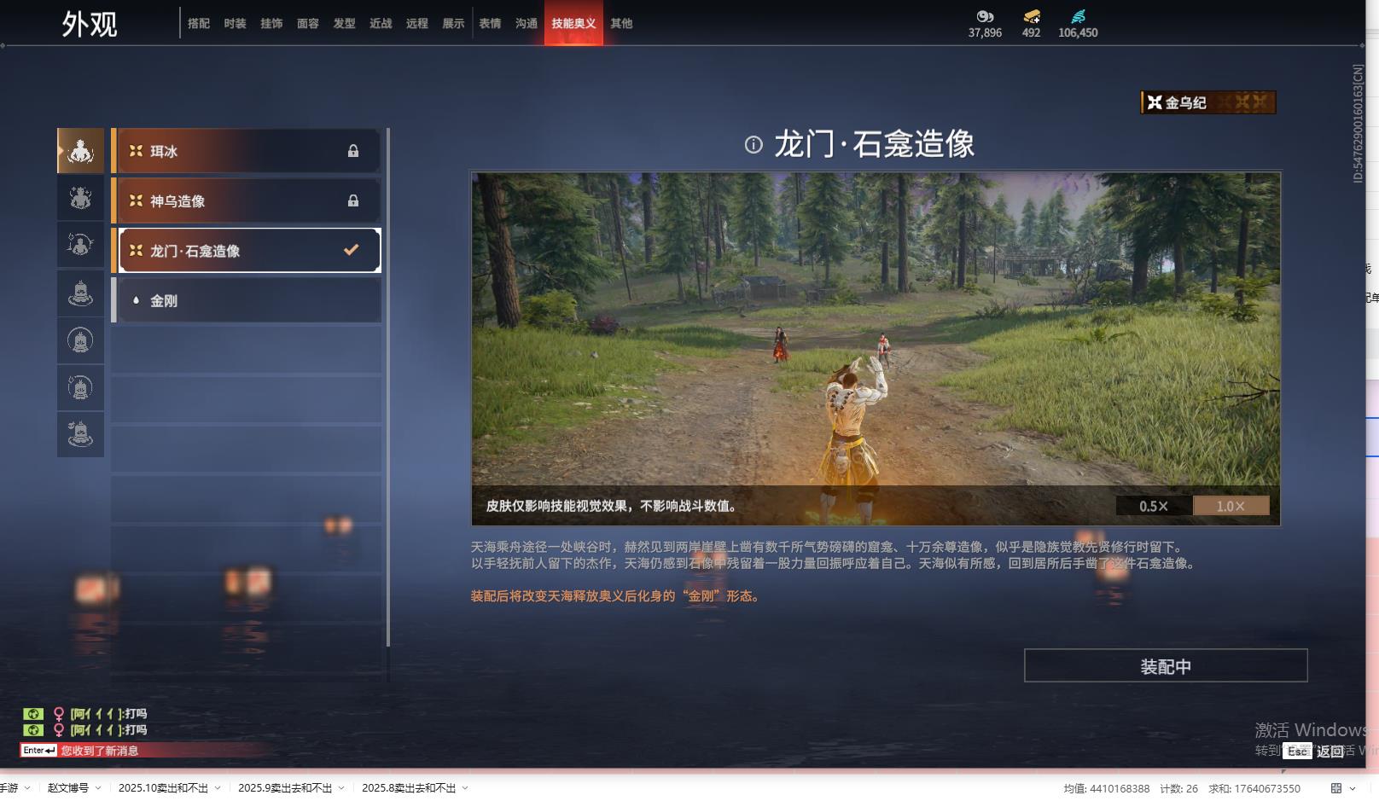Click the skill preview video
The width and height of the screenshot is (1379, 801).
click(x=876, y=349)
